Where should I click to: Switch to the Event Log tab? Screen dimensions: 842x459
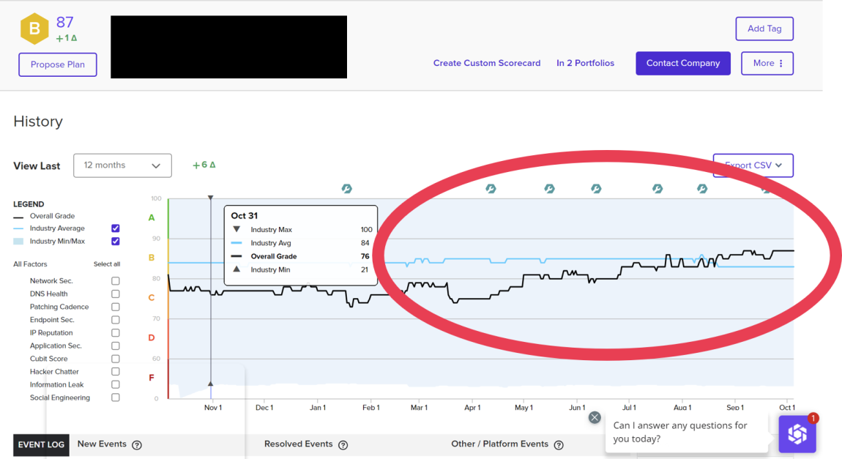(41, 445)
